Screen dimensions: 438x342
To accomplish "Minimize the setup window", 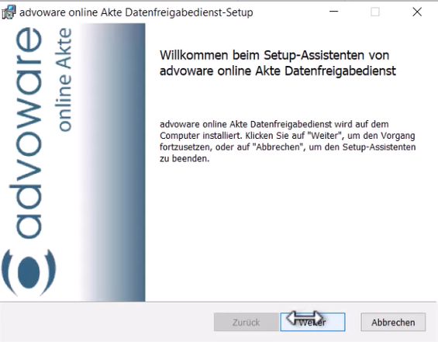I will click(333, 12).
